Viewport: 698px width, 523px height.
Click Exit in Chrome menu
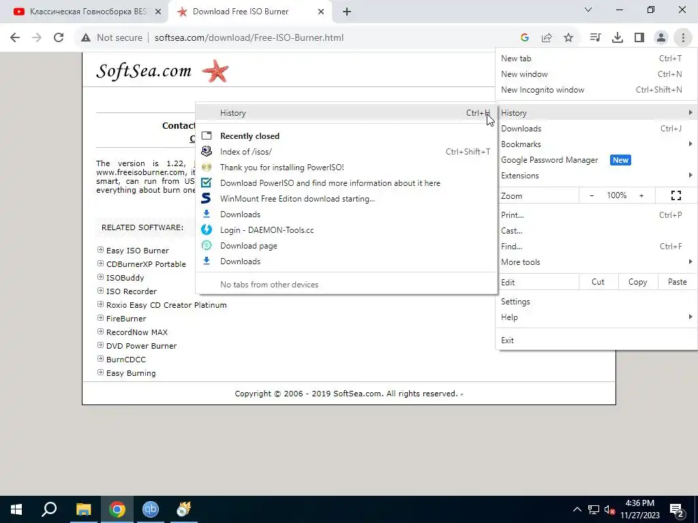click(x=596, y=340)
